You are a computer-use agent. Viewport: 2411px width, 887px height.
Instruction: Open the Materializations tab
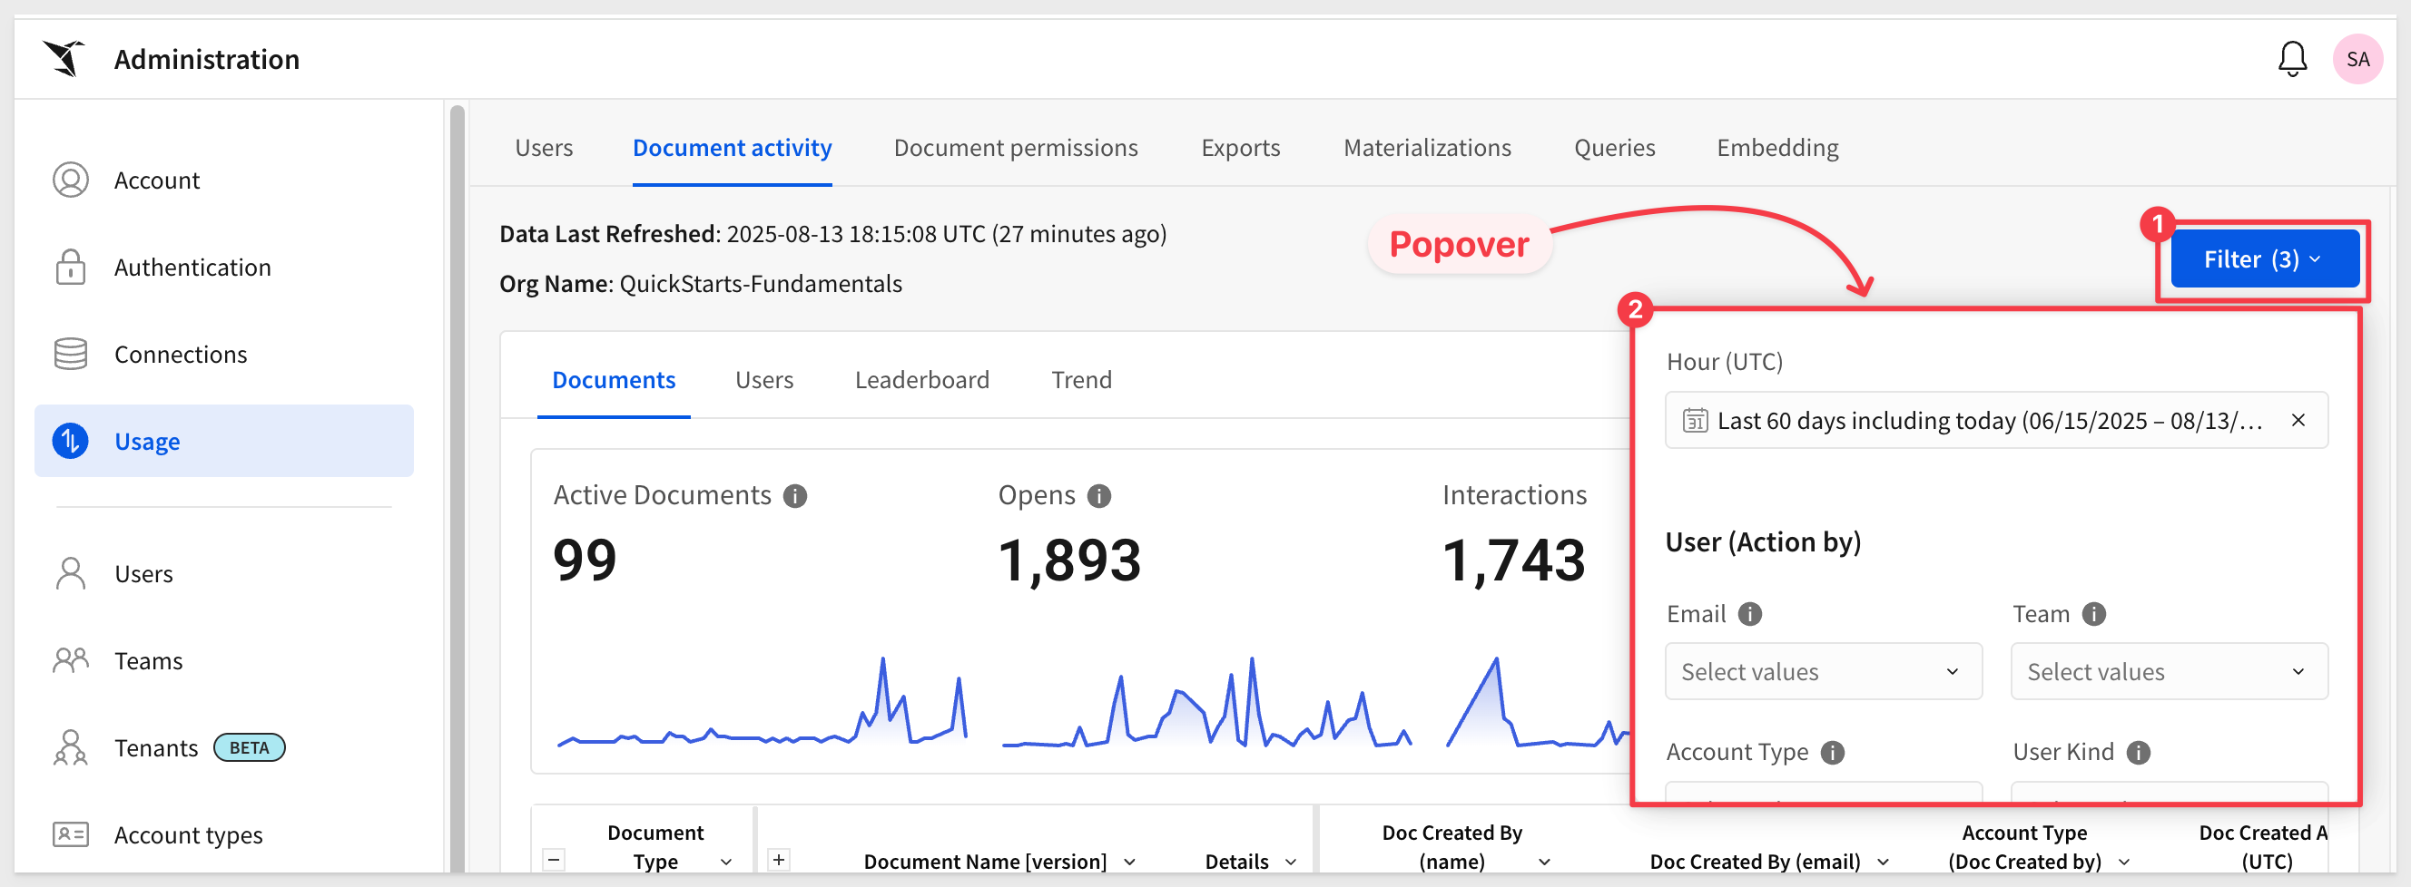point(1427,148)
